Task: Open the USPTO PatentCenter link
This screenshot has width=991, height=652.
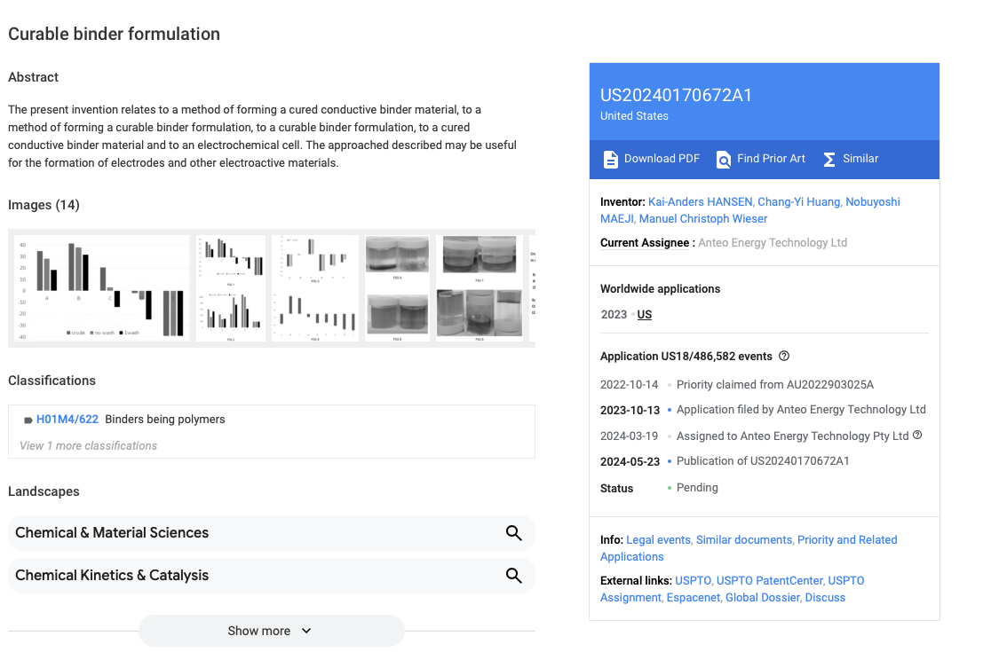Action: point(769,581)
